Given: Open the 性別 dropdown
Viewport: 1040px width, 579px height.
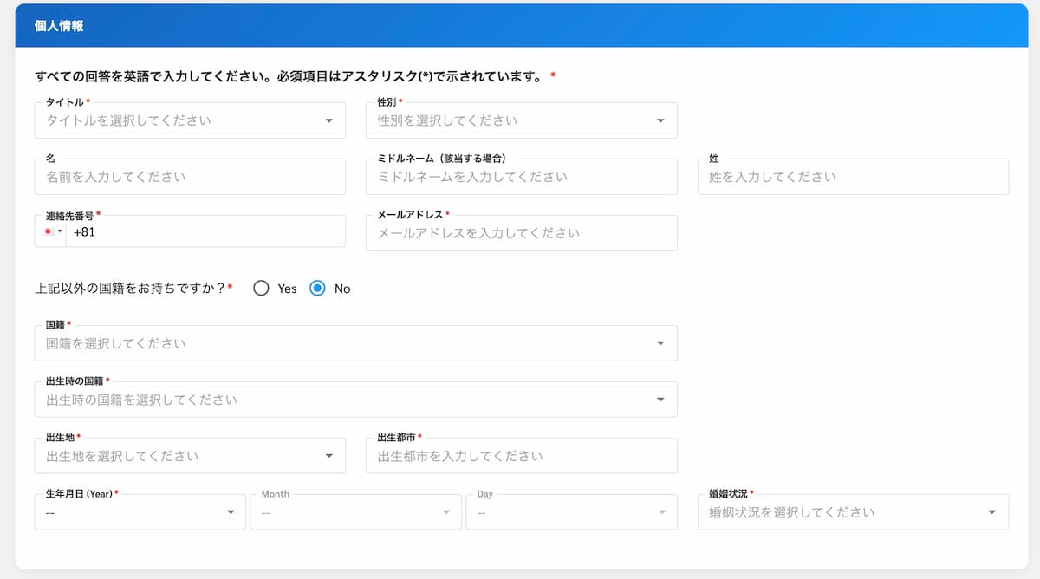Looking at the screenshot, I should tap(522, 120).
